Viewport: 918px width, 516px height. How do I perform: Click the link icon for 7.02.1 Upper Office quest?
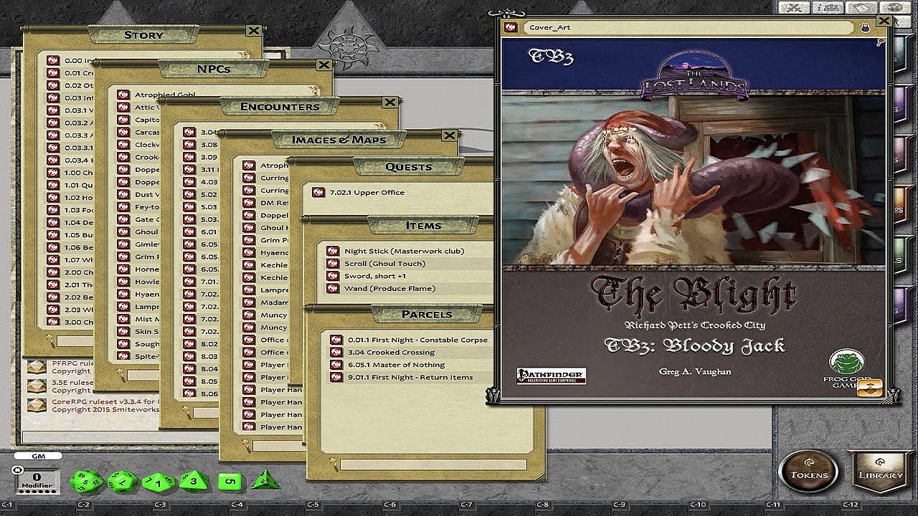point(318,192)
